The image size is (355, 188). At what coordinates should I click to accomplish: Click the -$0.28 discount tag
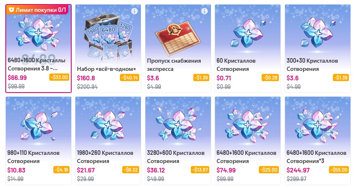click(270, 77)
